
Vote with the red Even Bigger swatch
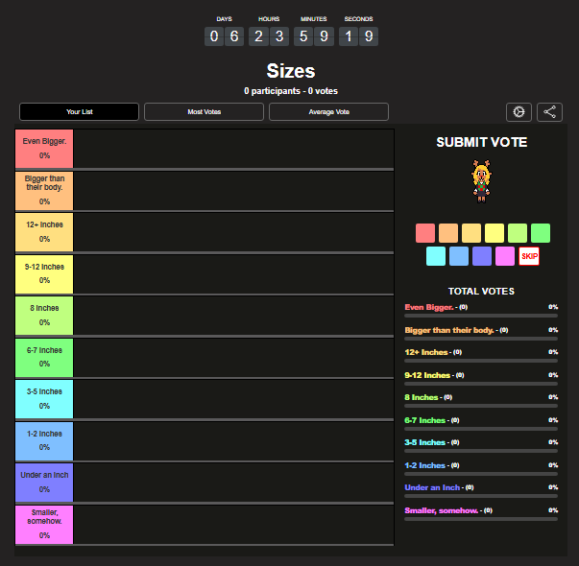(425, 233)
